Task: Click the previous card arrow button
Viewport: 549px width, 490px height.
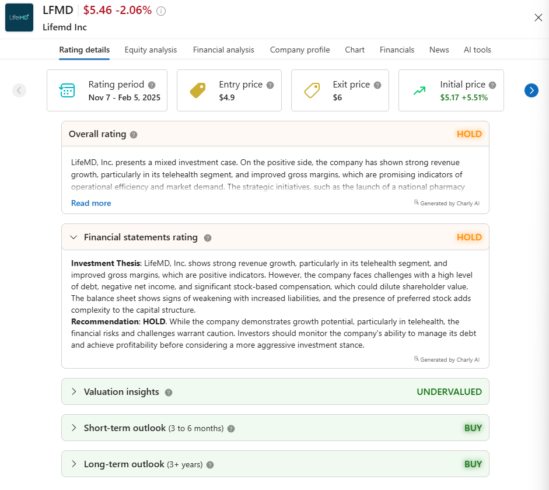Action: (x=19, y=90)
